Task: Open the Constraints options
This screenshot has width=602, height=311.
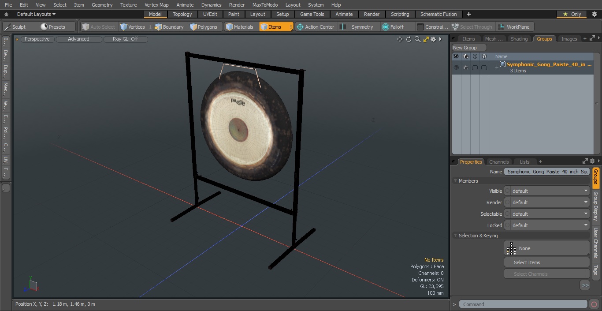Action: [433, 27]
